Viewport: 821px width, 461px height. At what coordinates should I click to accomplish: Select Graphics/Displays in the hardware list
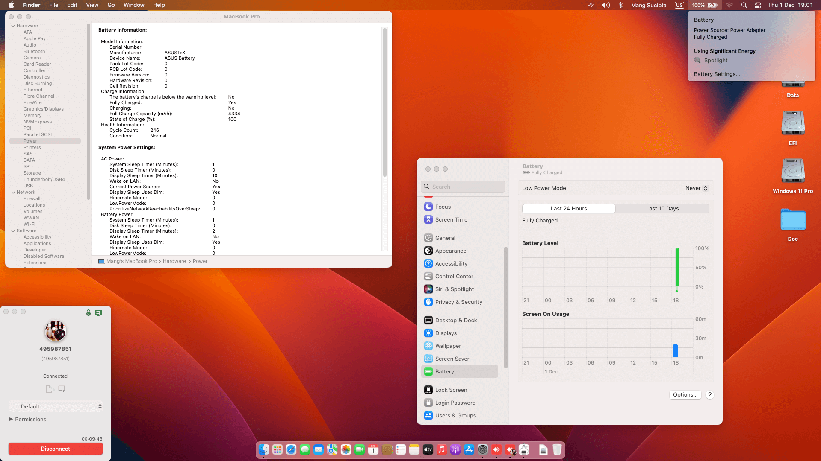(x=44, y=109)
